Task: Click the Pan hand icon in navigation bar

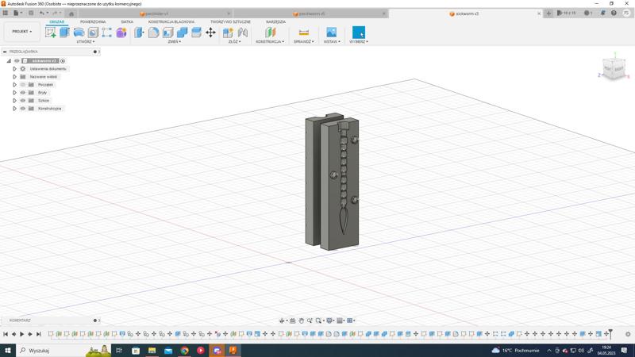Action: tap(301, 321)
